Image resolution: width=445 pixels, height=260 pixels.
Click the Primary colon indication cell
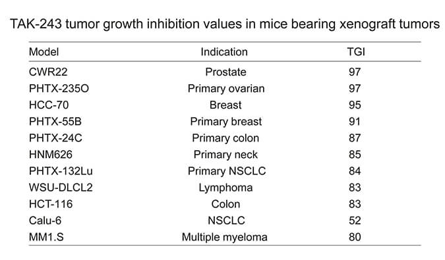coord(225,138)
